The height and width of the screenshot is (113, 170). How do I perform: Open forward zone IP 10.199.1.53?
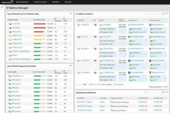(143, 102)
